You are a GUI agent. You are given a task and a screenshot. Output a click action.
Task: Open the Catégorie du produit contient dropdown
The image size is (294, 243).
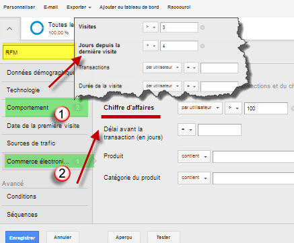[194, 178]
